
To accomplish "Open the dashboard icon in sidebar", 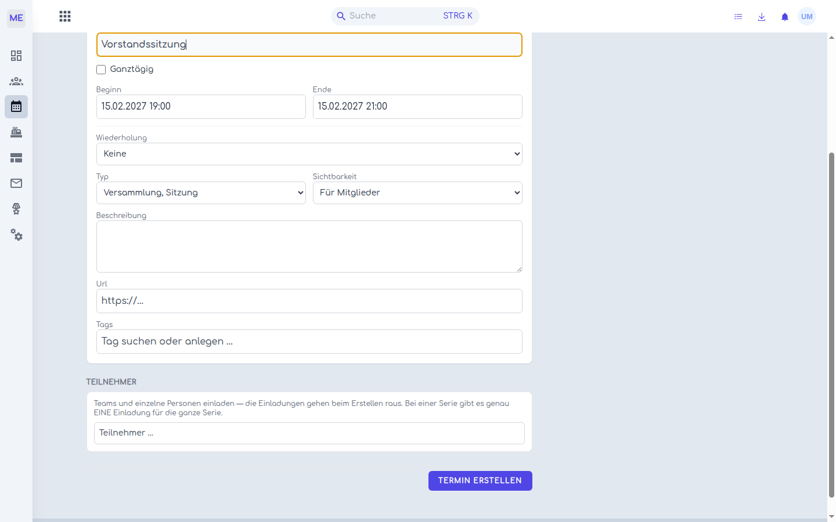I will pyautogui.click(x=16, y=56).
